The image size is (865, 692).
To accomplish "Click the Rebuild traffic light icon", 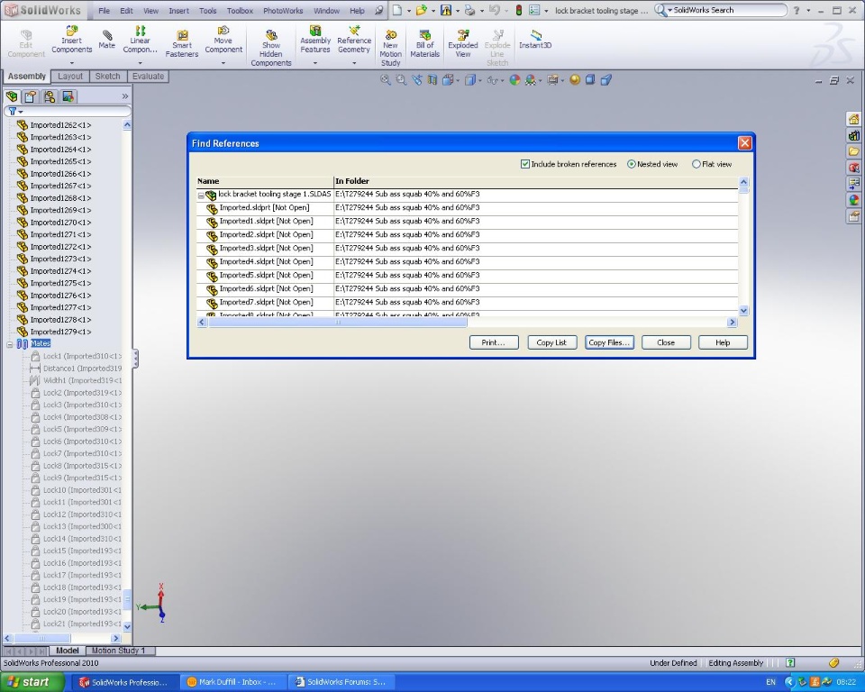I will tap(519, 10).
